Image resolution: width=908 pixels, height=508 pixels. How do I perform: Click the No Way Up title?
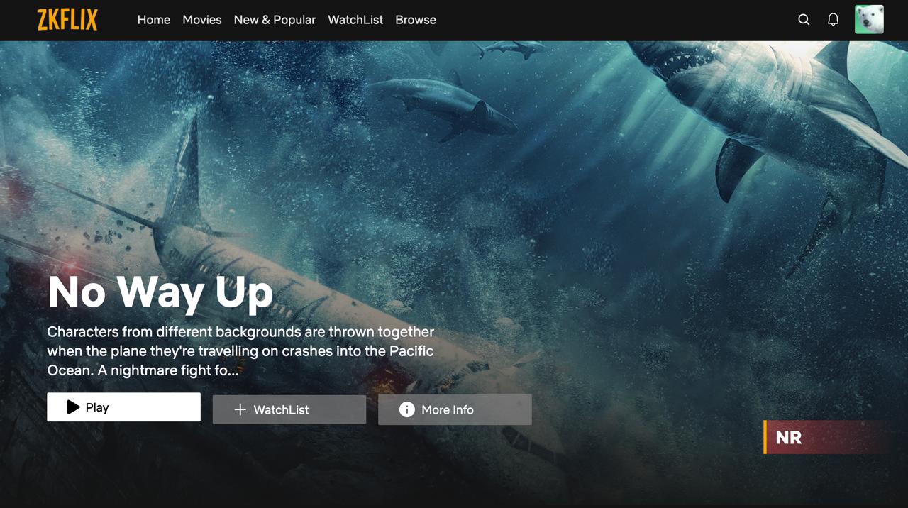point(160,292)
